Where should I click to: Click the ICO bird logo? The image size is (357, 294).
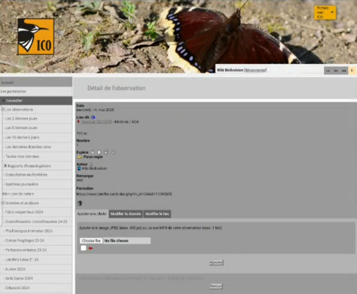point(36,37)
